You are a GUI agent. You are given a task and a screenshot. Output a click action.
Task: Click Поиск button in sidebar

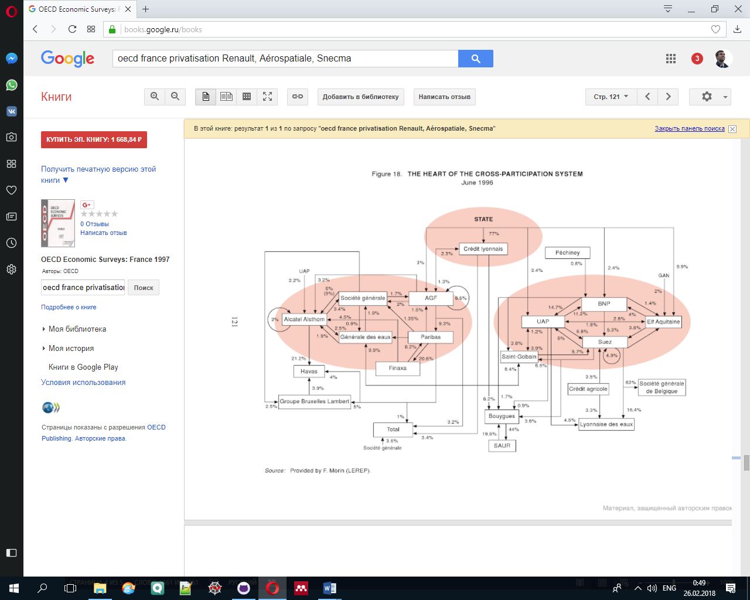144,288
